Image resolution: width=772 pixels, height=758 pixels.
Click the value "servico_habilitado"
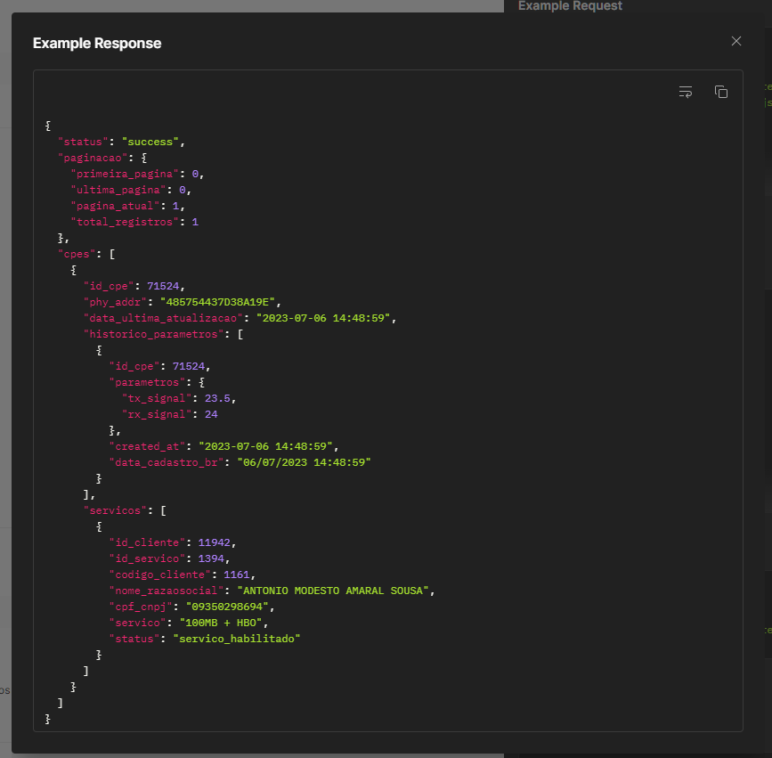pyautogui.click(x=237, y=639)
